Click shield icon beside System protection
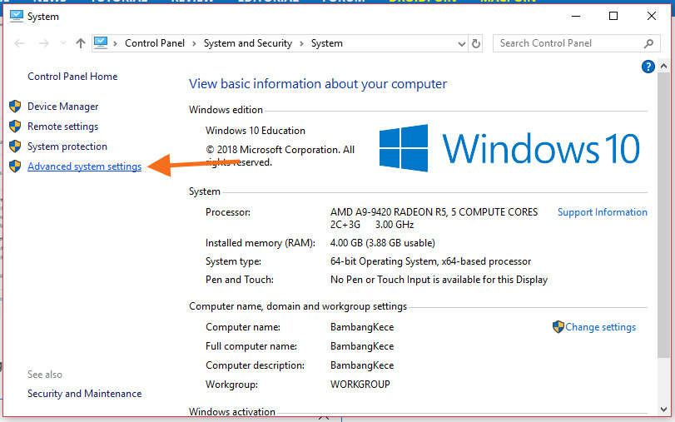 point(15,146)
